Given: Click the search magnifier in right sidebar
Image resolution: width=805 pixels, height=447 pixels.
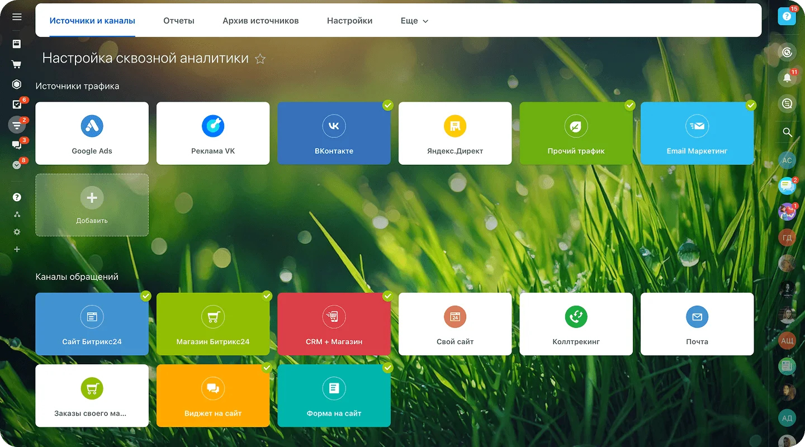Looking at the screenshot, I should (x=787, y=132).
